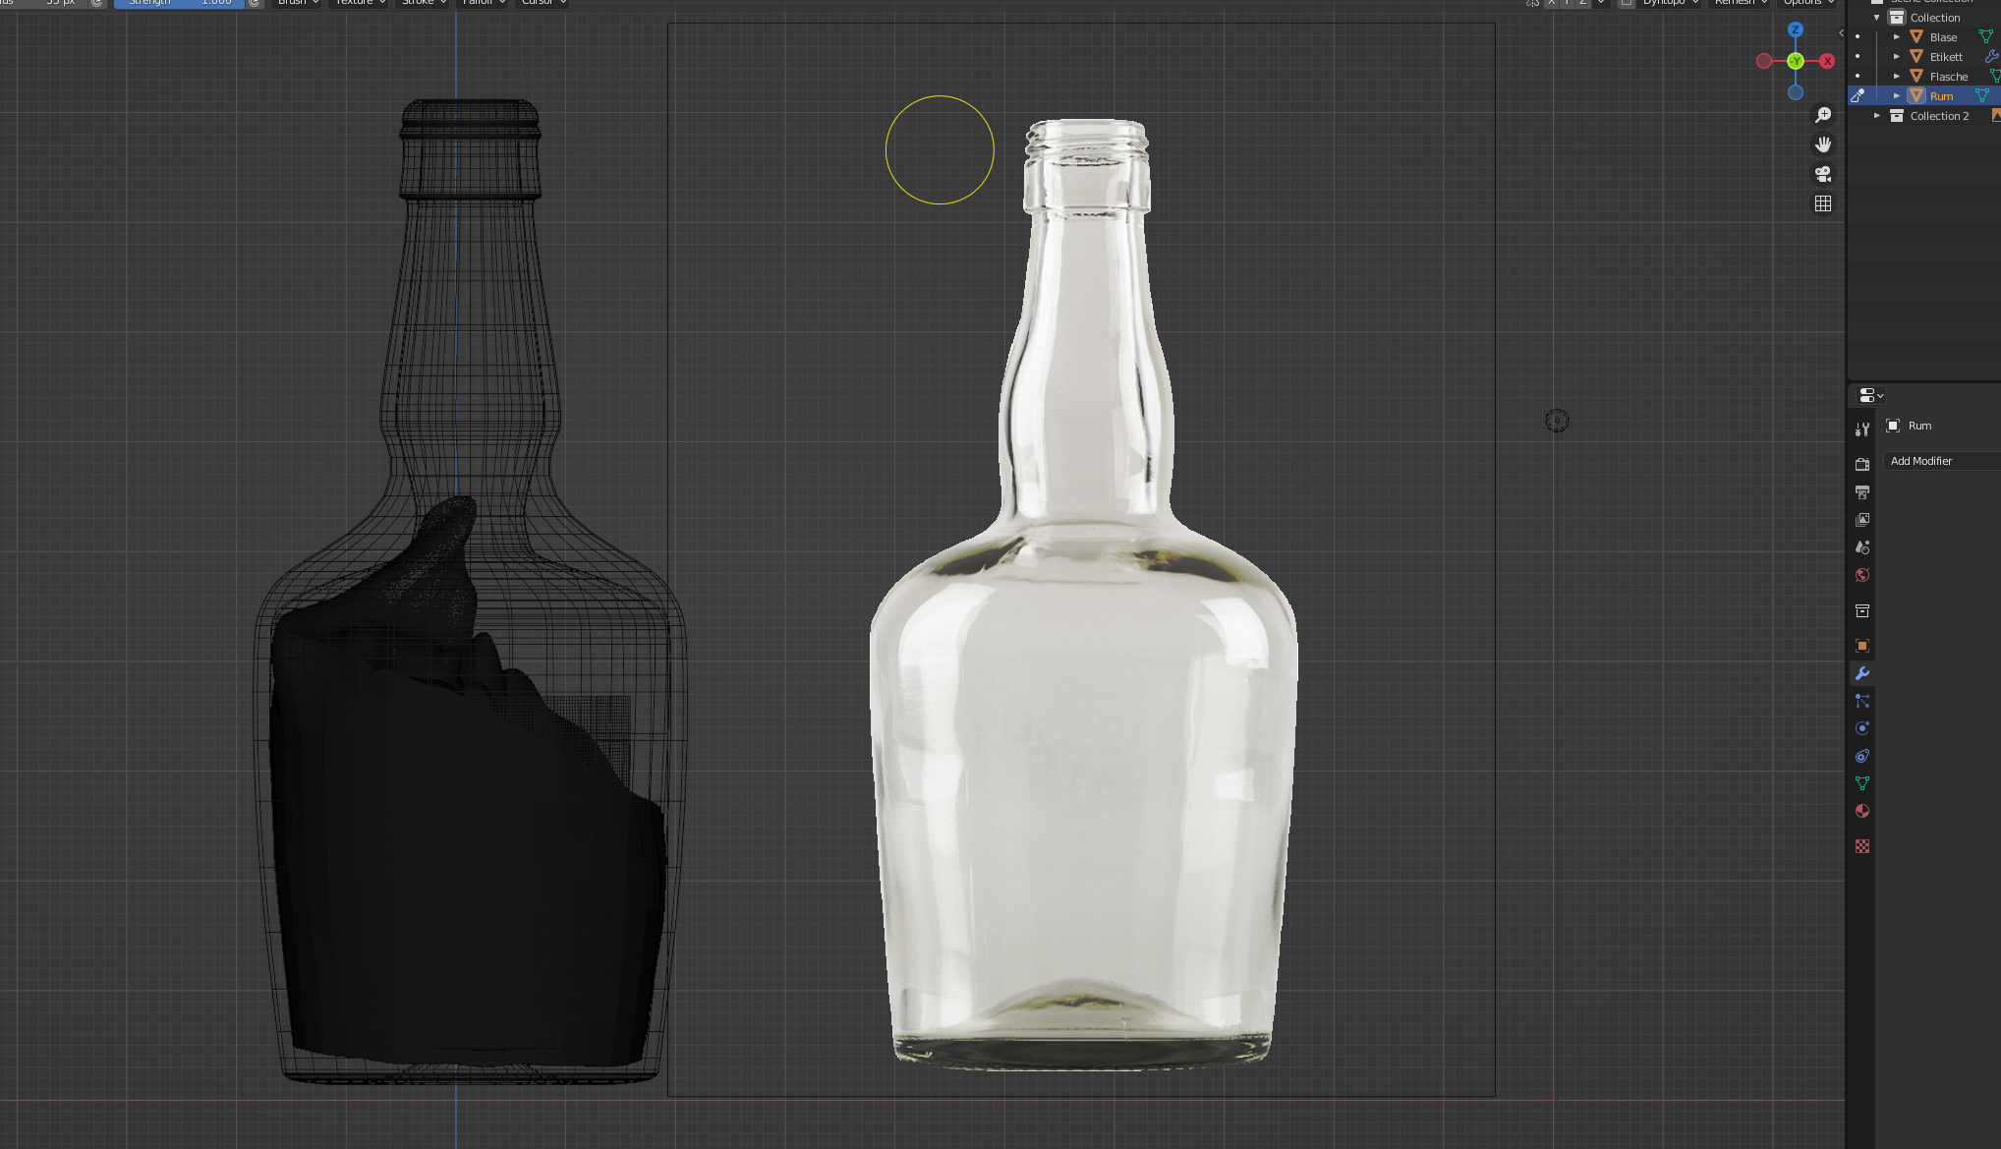Click the pan view hand icon
The image size is (2001, 1149).
pos(1823,144)
